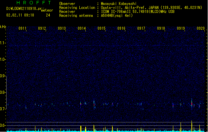
Task: Click the kHz axis unit label
Action: pyautogui.click(x=3, y=27)
